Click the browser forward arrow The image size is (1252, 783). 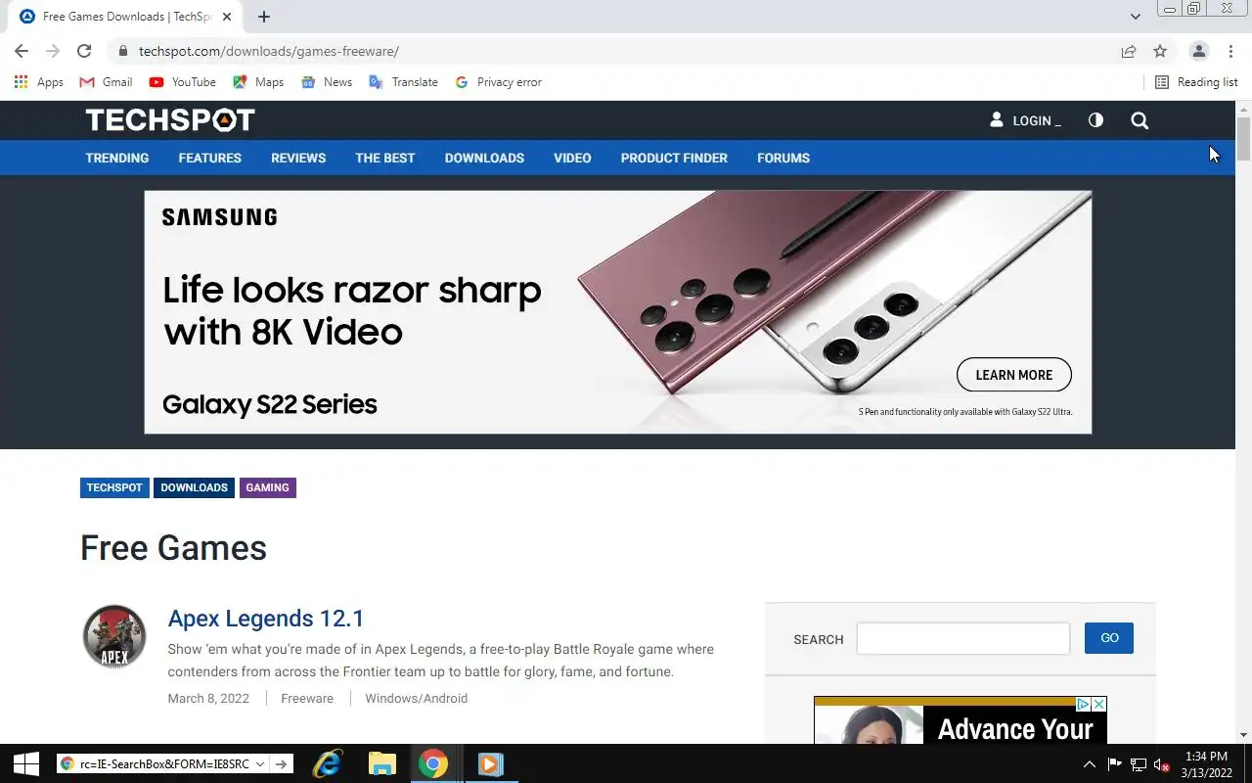(x=53, y=51)
